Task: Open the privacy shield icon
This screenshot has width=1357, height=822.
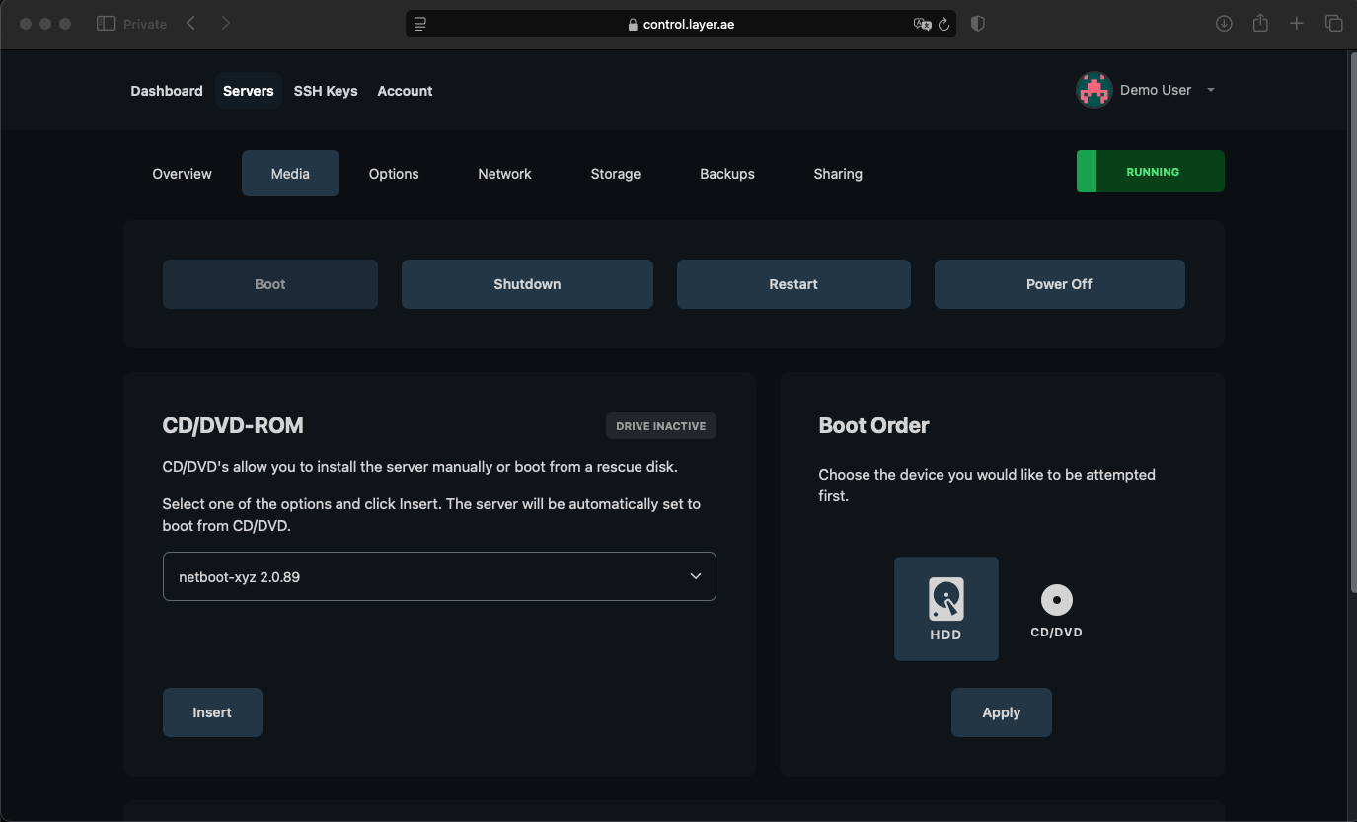Action: (978, 24)
